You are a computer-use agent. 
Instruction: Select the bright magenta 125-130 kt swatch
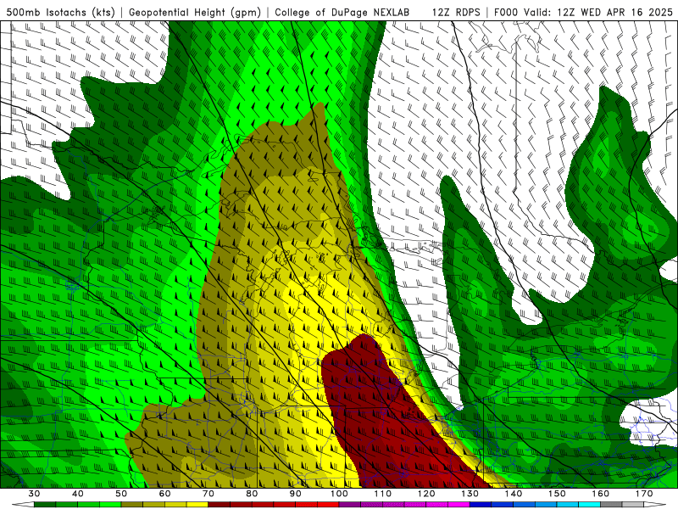pyautogui.click(x=458, y=505)
